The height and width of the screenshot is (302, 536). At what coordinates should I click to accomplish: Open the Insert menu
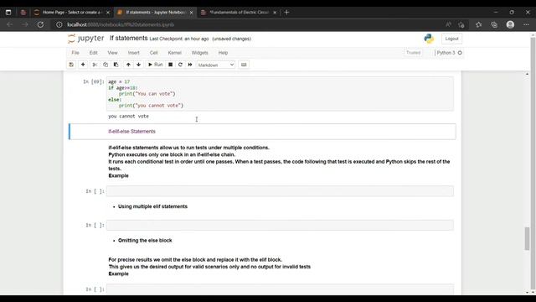pyautogui.click(x=134, y=53)
